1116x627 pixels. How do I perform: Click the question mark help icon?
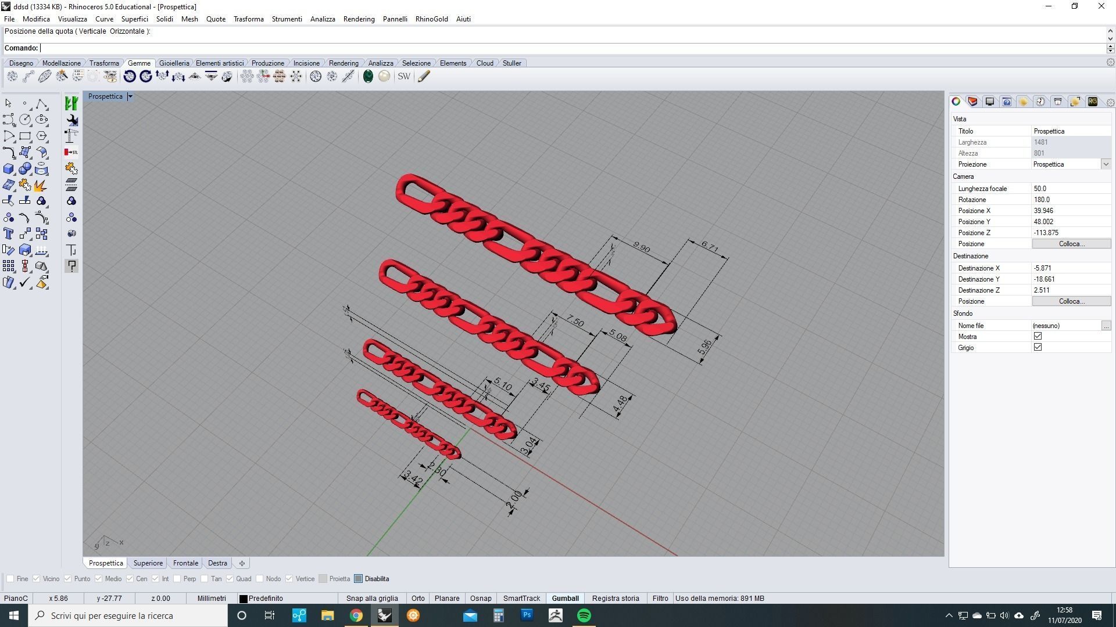pos(71,266)
